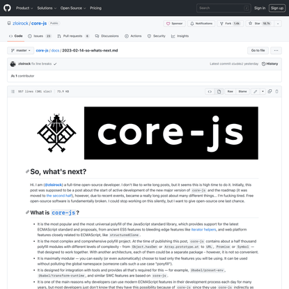Screen dimensions: 289x289
Task: Switch to the Issues tab
Action: pyautogui.click(x=40, y=36)
